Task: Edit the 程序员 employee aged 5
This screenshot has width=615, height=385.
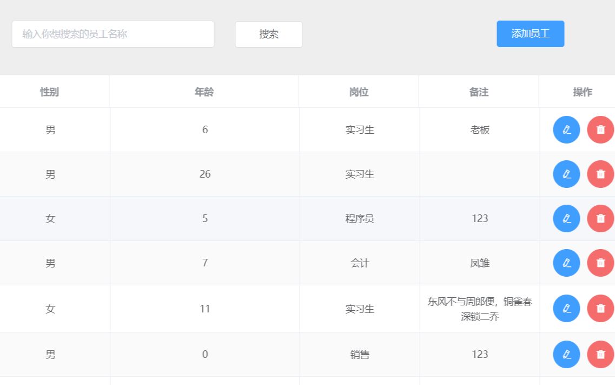Action: tap(566, 218)
